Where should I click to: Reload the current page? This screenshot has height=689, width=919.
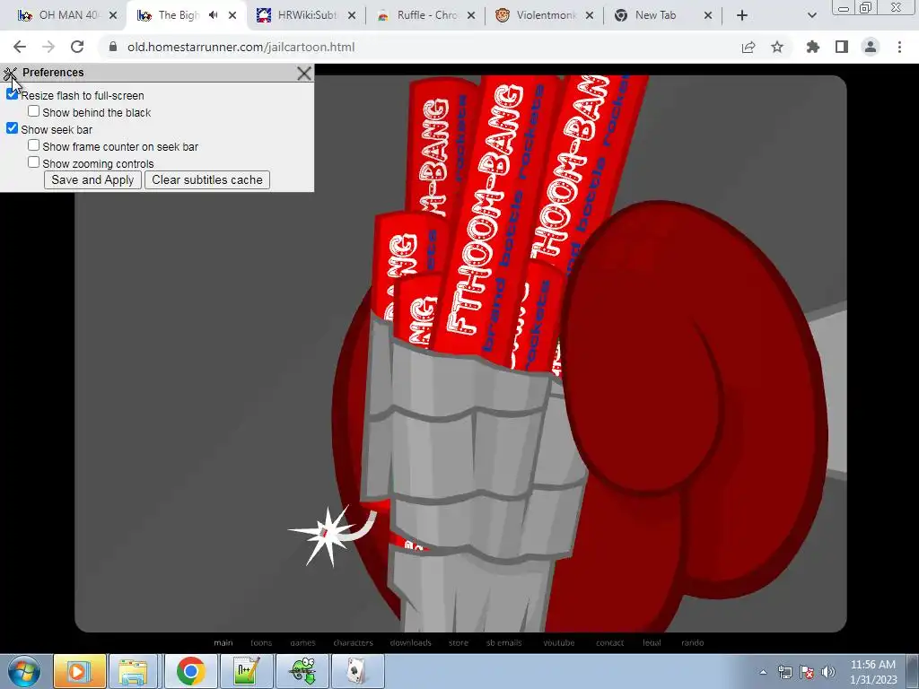77,47
